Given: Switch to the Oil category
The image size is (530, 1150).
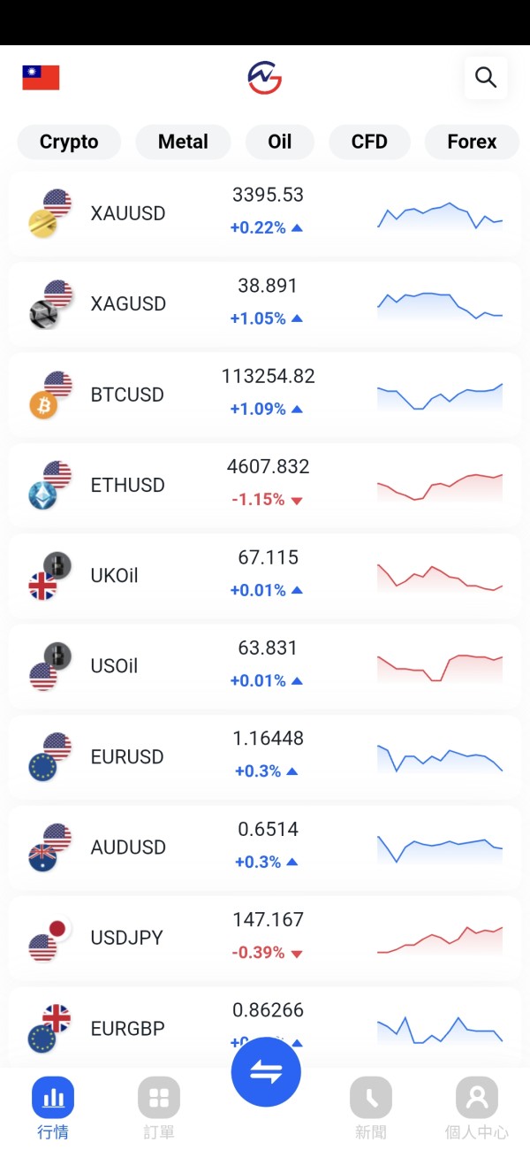Looking at the screenshot, I should (x=279, y=142).
